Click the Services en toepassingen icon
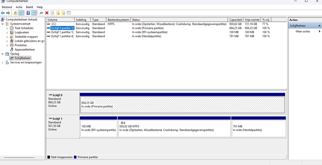This screenshot has height=165, width=322. 7,63
